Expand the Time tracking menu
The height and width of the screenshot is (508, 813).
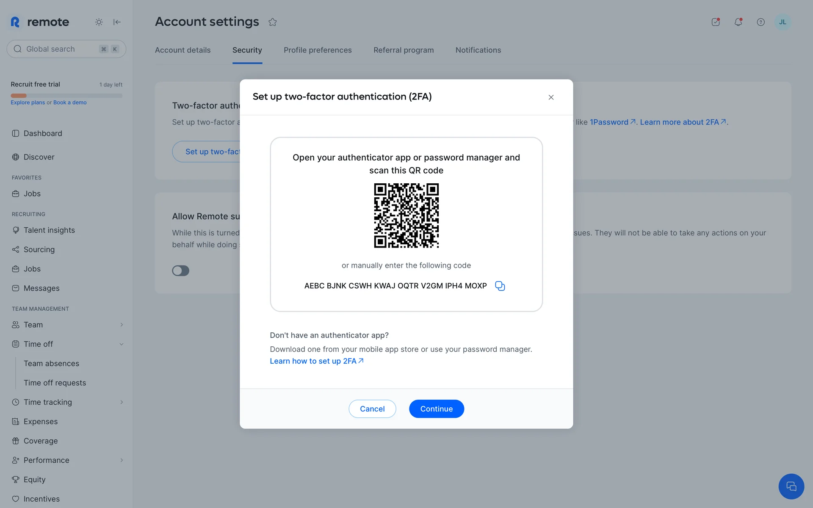pos(122,402)
